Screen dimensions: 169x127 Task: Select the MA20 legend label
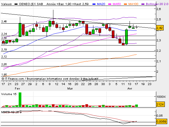point(101,4)
